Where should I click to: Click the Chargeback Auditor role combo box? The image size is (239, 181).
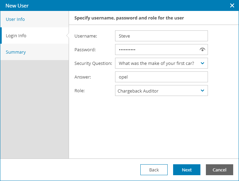pyautogui.click(x=156, y=90)
